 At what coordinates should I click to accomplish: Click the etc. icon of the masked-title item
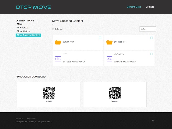click(58, 59)
